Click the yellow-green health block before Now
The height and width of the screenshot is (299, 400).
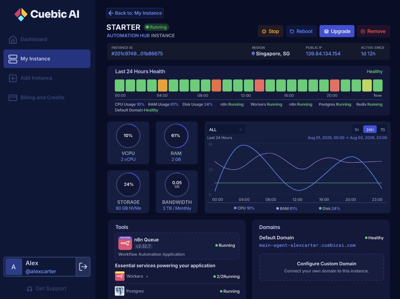[367, 86]
